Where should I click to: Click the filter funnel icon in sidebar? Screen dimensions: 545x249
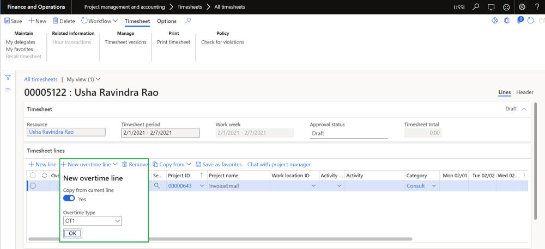[x=8, y=78]
